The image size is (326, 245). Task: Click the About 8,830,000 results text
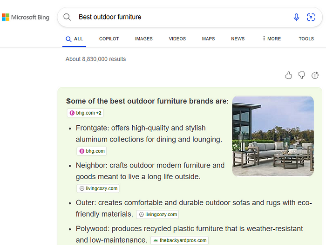point(95,59)
